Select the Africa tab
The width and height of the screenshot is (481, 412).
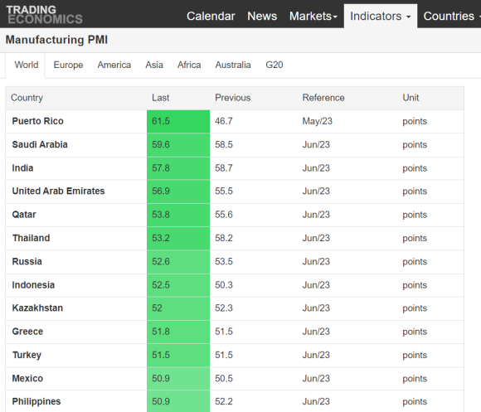coord(189,65)
